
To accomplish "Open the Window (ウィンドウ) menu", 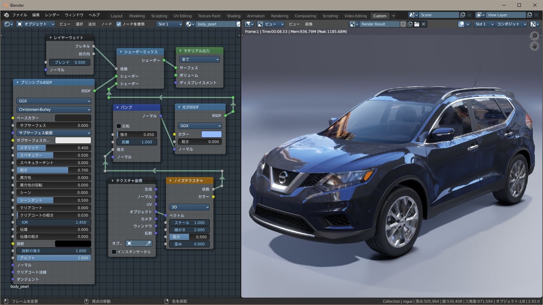I will [74, 15].
